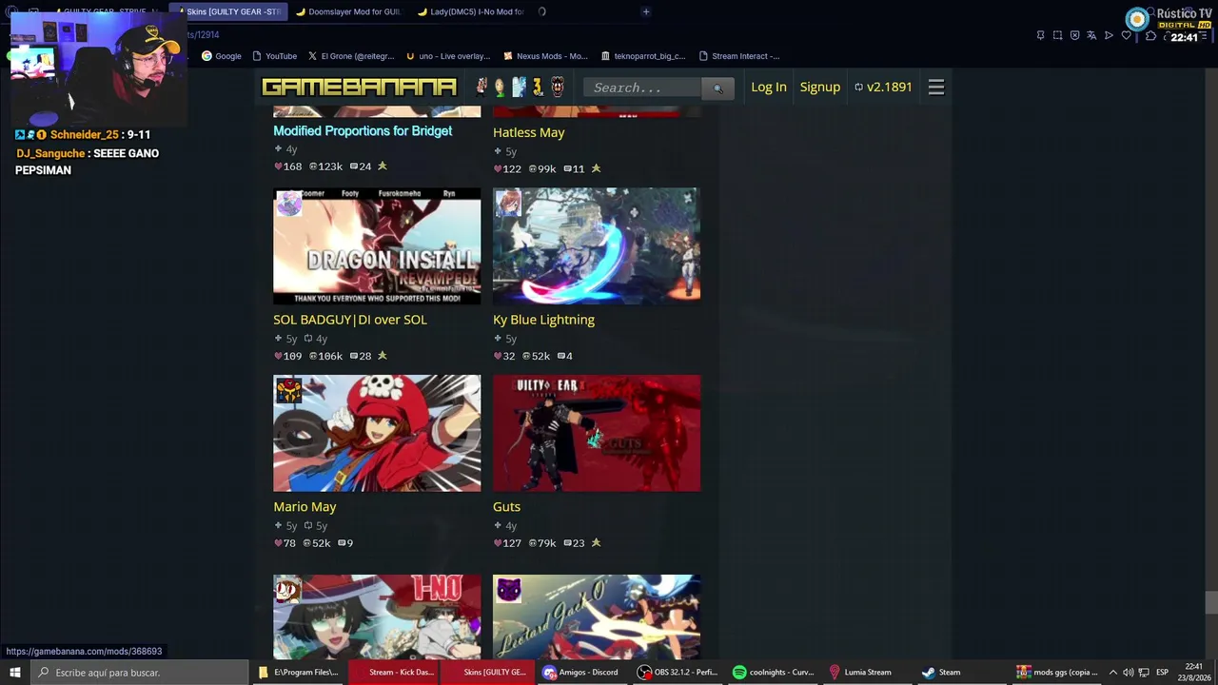Screen dimensions: 1218x685
Task: Click the GameBanana search field
Action: (643, 88)
